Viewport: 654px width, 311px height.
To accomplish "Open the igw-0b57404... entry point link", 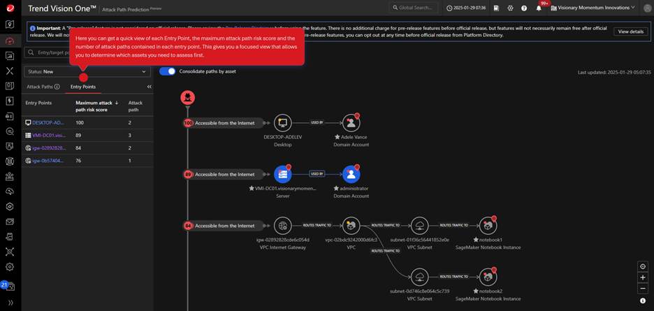I will (x=48, y=160).
